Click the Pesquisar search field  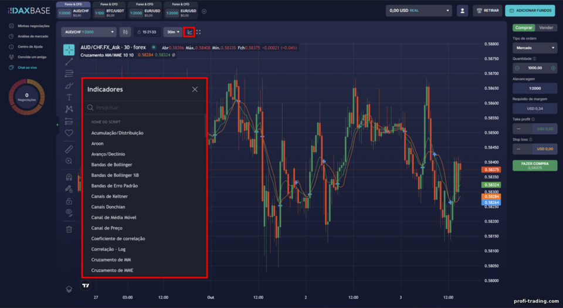pos(145,107)
